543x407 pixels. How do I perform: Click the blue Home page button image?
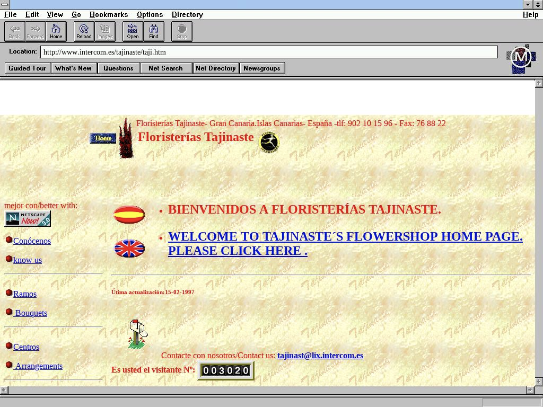(103, 138)
